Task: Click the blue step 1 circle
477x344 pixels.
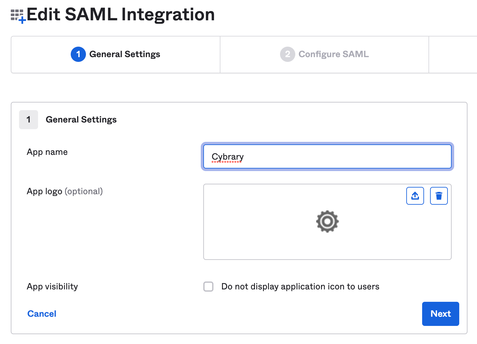Action: [78, 54]
